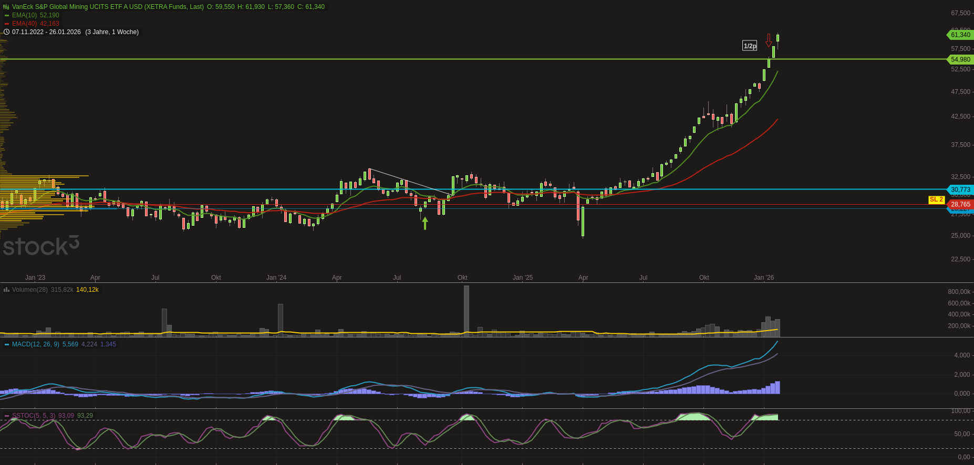974x465 pixels.
Task: Select the yellow SL 2 label
Action: pos(936,199)
